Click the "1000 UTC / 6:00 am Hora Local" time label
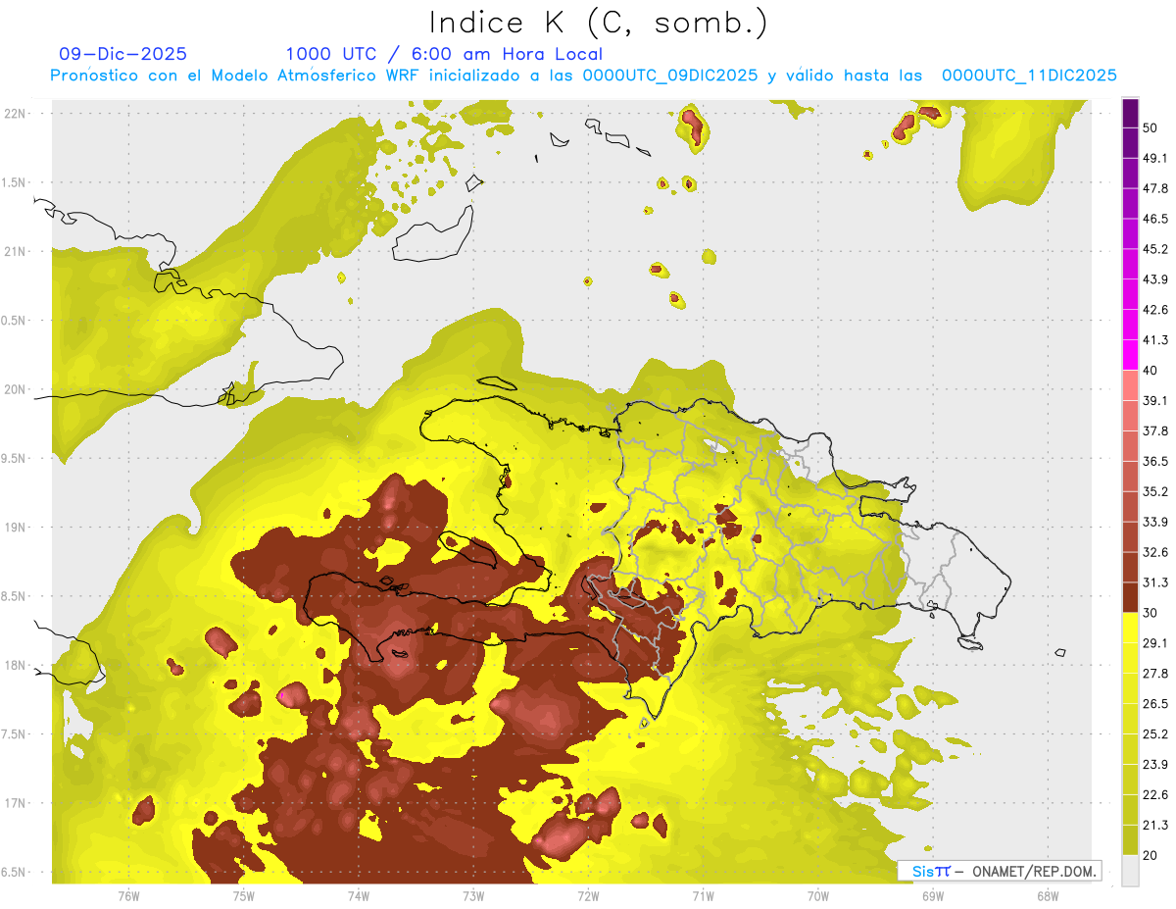This screenshot has height=909, width=1176. pyautogui.click(x=444, y=54)
